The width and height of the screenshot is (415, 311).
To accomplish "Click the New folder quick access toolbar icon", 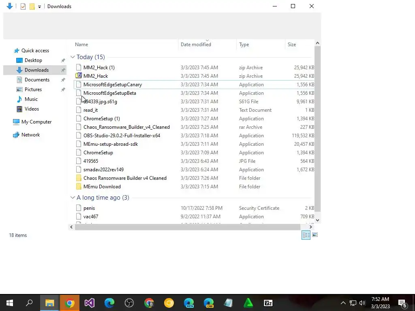I will point(32,6).
